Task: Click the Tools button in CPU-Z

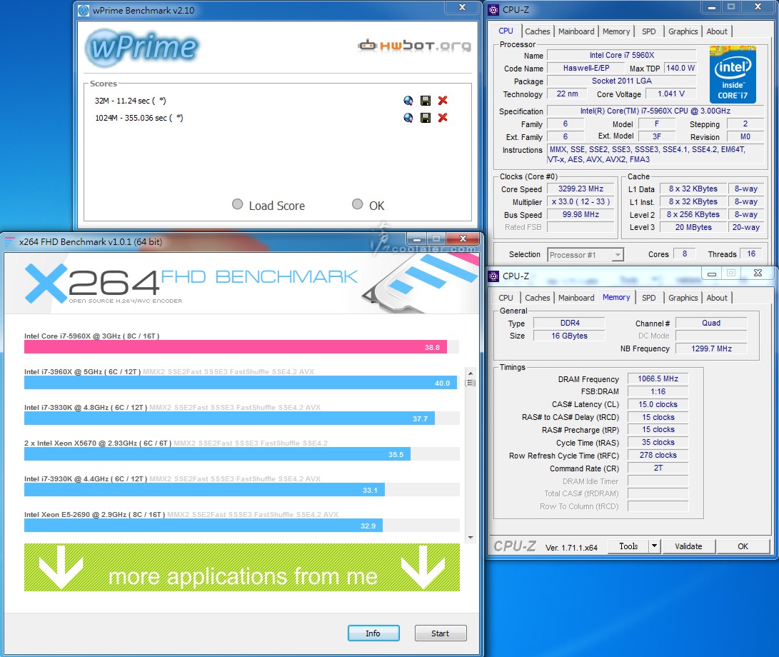Action: (x=628, y=546)
